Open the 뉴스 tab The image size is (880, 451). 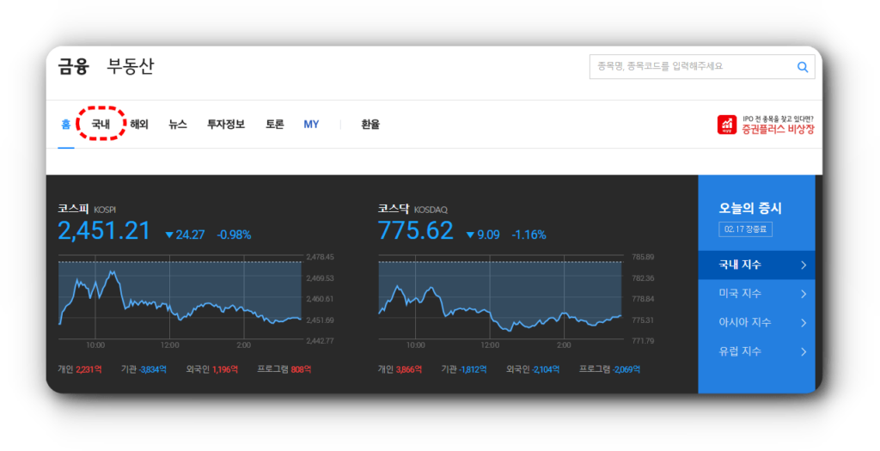(178, 125)
